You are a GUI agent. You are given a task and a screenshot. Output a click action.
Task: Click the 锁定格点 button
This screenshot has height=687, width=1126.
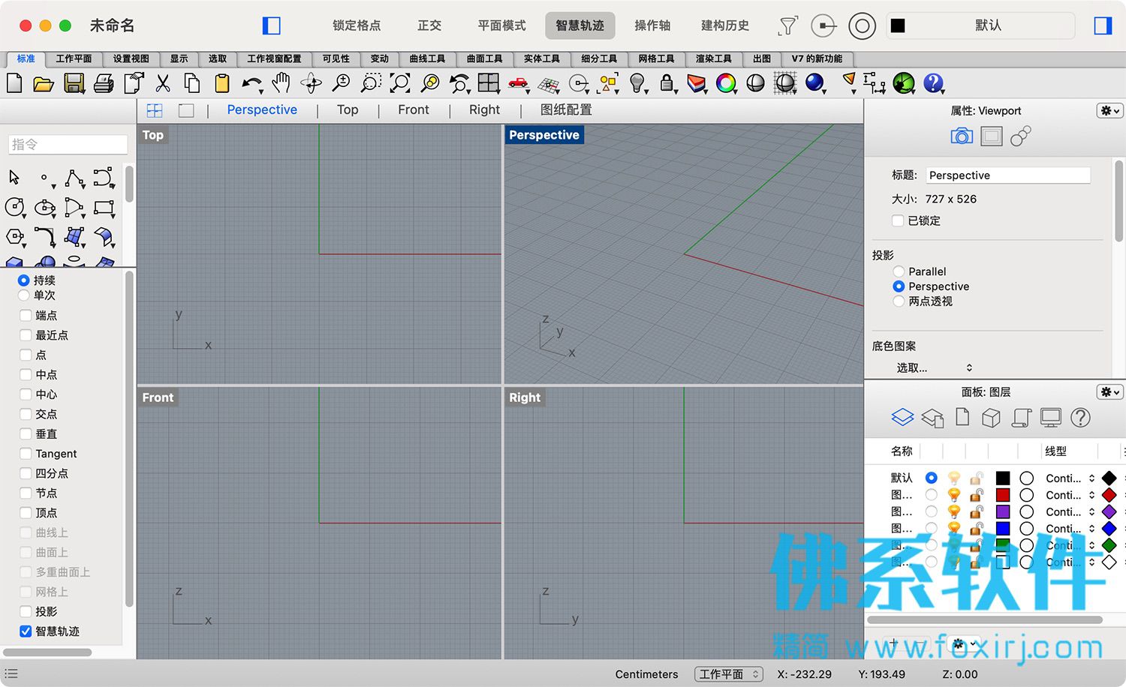pos(357,25)
